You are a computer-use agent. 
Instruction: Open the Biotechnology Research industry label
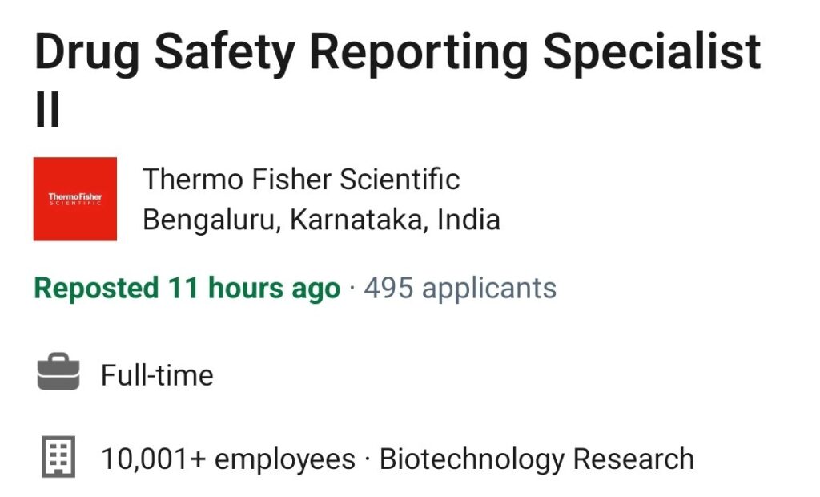pos(537,459)
